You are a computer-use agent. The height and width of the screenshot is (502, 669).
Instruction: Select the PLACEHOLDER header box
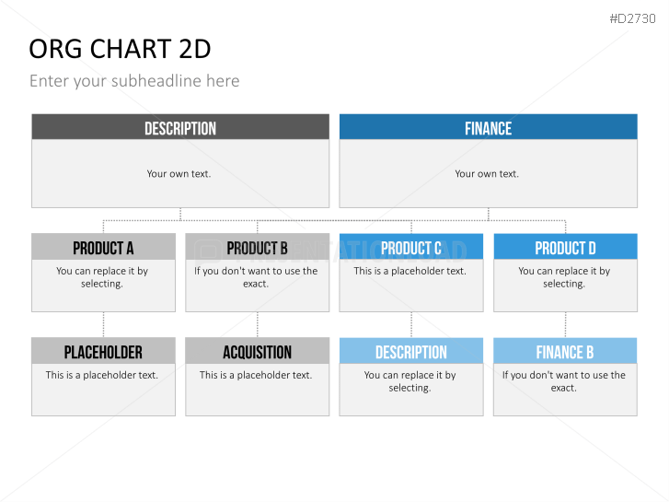pos(103,351)
